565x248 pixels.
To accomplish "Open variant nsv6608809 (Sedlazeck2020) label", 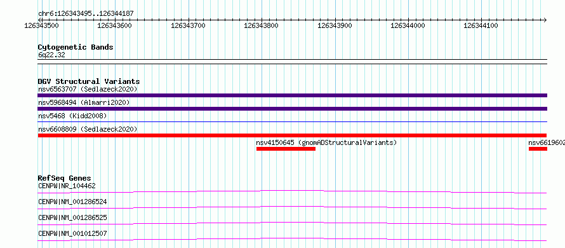I will [88, 129].
